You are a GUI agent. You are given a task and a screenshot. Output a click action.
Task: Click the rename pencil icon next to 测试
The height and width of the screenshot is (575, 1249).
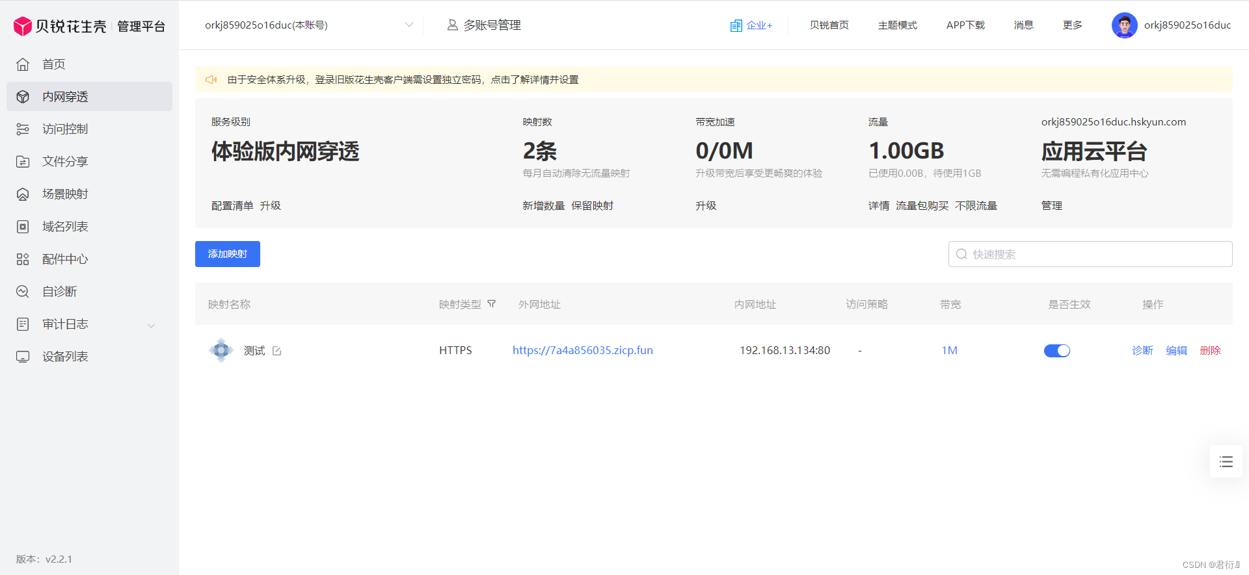[276, 351]
